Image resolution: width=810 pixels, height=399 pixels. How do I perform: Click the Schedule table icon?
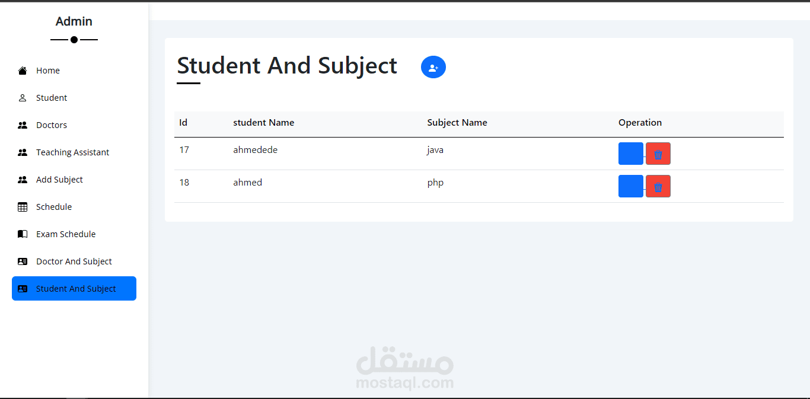pos(23,207)
